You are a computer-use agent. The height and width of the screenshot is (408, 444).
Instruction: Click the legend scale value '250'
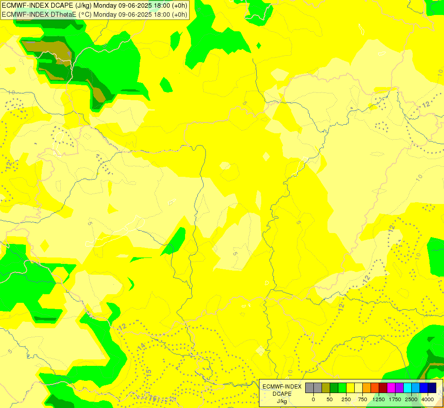click(x=346, y=399)
